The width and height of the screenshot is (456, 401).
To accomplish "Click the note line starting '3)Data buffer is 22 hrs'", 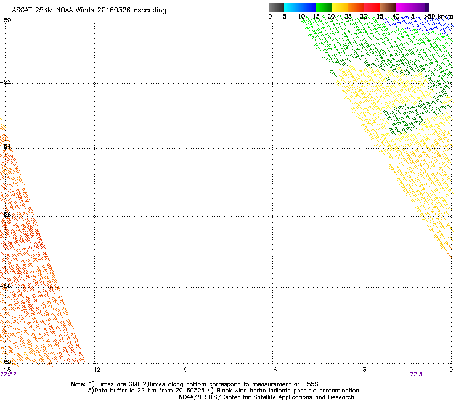I will [223, 391].
